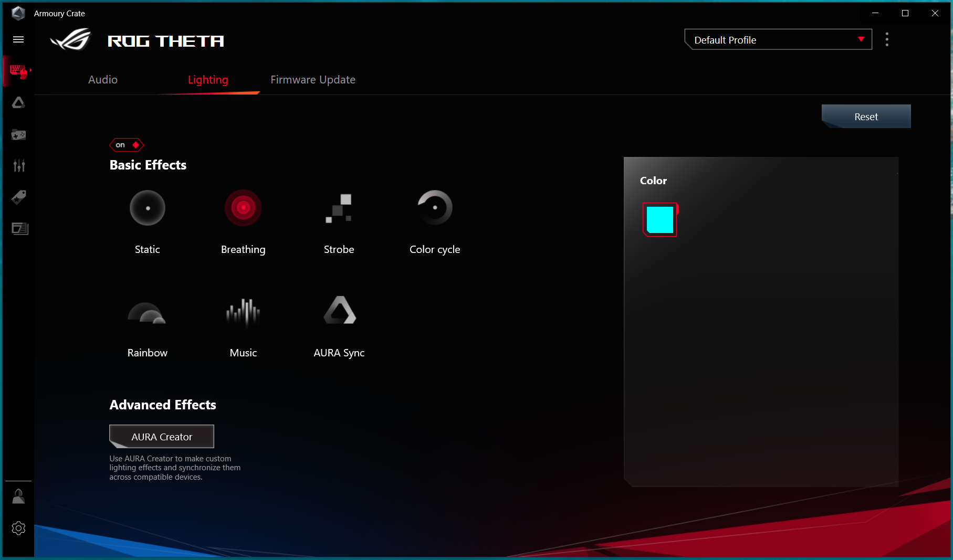Open the Scenario Profiles sliders icon
The image size is (953, 560).
tap(19, 166)
